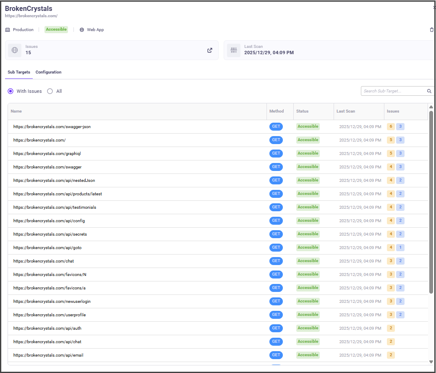Select the All radio button
436x373 pixels.
coord(50,91)
